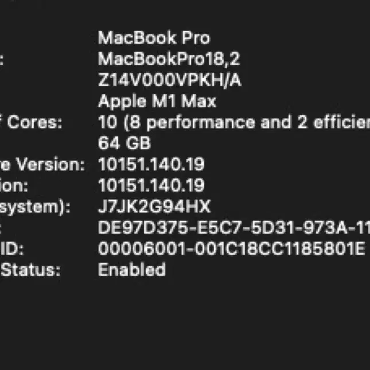Image resolution: width=370 pixels, height=370 pixels.
Task: Click the firmware Version label
Action: click(42, 165)
